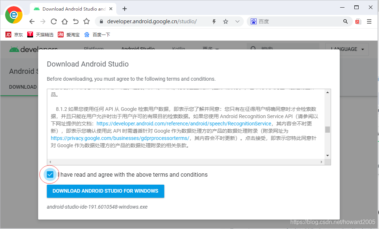Click the installer filename android-studio-ide-191.6010548-windows.exe
The image size is (379, 229).
pos(97,207)
